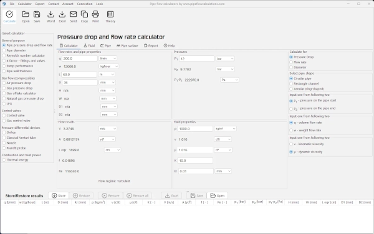Screen dimensions: 374x234
Task: Select Pipe diameter calculator
Action: click(14, 50)
